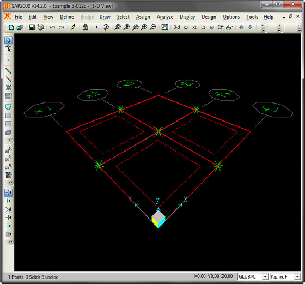Toggle Snap to Ends and Midpoints
305x284 pixels.
coord(8,201)
